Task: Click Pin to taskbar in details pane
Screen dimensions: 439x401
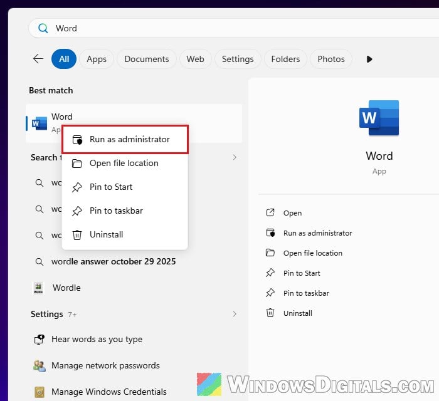Action: click(x=306, y=293)
